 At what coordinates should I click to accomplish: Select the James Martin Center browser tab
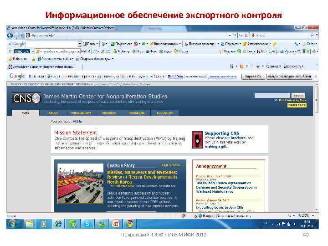click(x=41, y=67)
